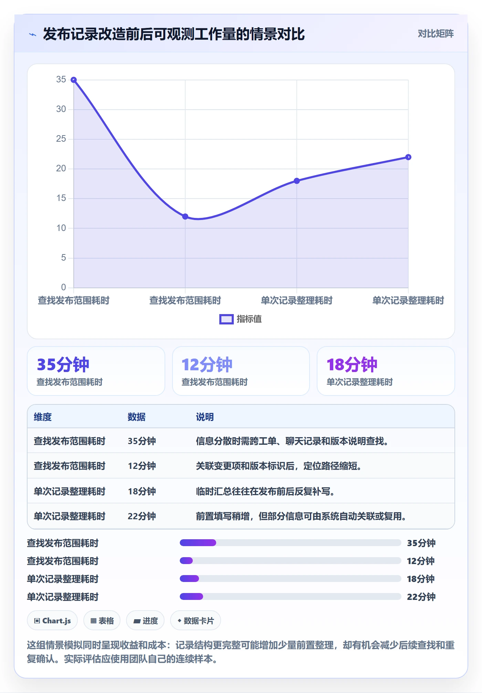Click the y-axis label 10
Viewport: 482px width, 693px height.
click(61, 228)
